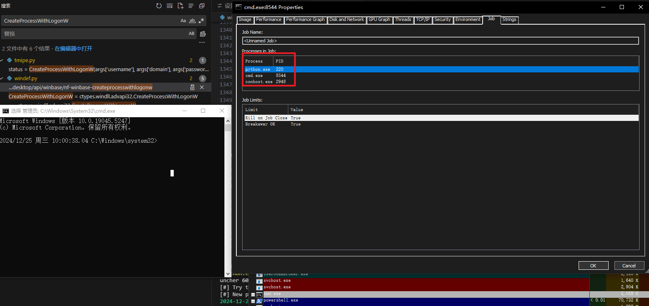Open search results in editor link
This screenshot has height=306, width=649.
click(73, 49)
